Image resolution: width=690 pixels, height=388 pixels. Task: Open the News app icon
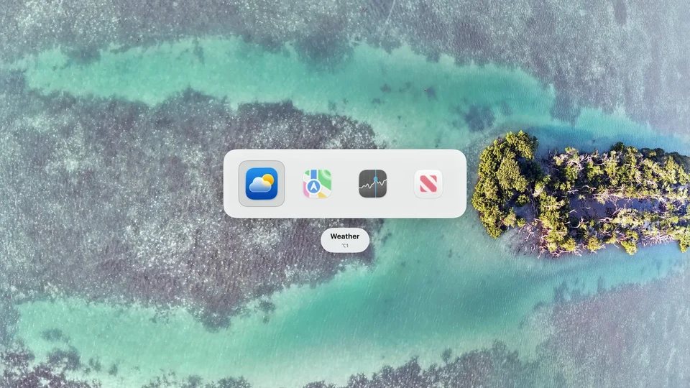coord(428,183)
